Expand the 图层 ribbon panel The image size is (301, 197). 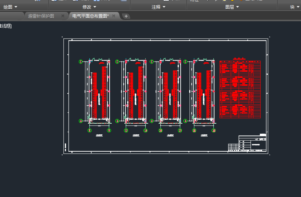click(232, 7)
